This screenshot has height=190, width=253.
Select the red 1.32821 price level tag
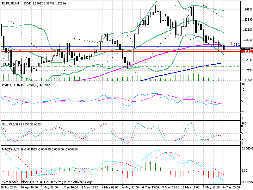coord(247,52)
